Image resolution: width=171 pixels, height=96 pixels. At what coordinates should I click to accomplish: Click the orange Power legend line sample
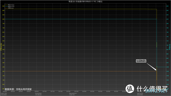coord(6,8)
